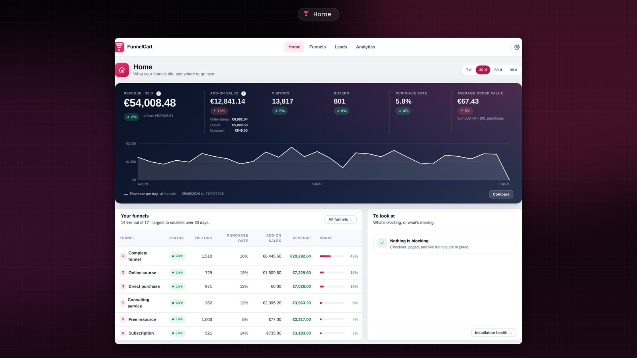This screenshot has height=358, width=637.
Task: Click the FunnelCart logo icon
Action: 119,47
